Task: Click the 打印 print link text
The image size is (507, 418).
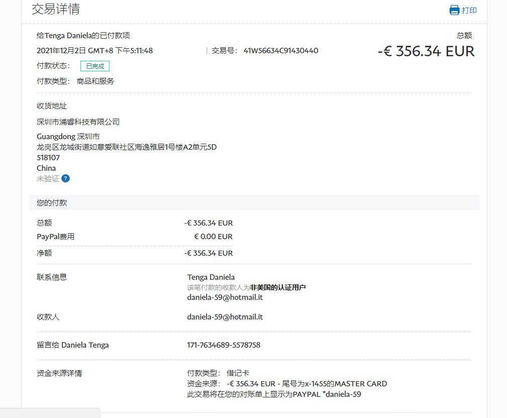Action: (469, 10)
